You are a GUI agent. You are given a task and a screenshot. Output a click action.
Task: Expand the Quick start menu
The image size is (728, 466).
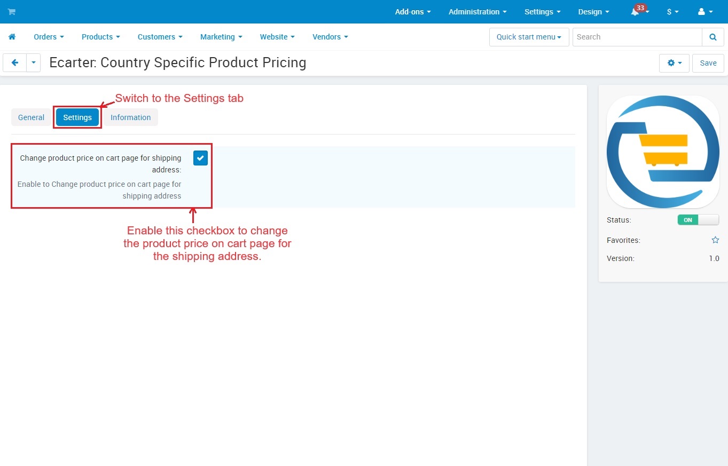pyautogui.click(x=529, y=37)
